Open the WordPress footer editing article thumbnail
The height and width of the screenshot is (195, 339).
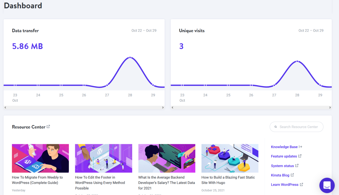click(x=103, y=158)
